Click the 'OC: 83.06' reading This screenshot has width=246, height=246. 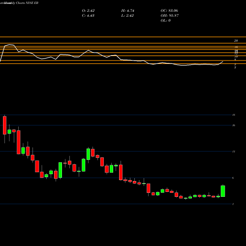tap(169, 11)
